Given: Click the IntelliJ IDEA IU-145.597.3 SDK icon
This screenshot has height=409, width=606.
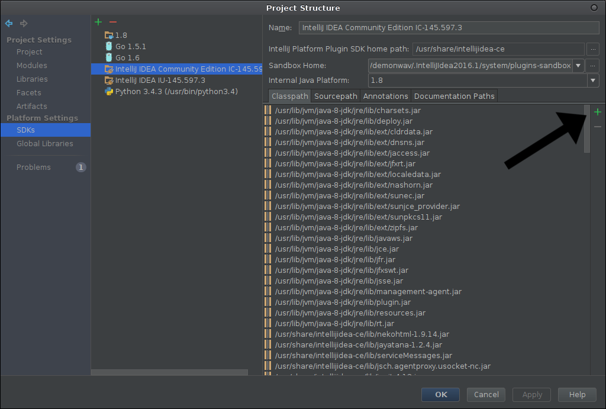Looking at the screenshot, I should click(x=109, y=80).
